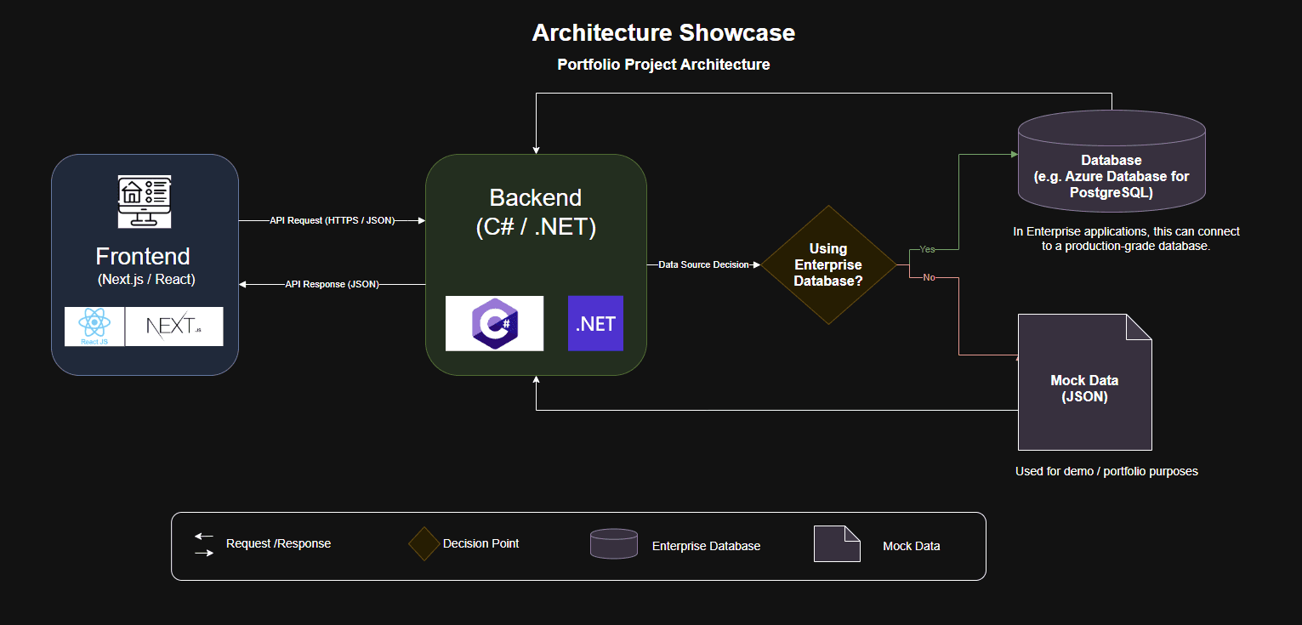Viewport: 1302px width, 625px height.
Task: Select the Mock Data (JSON) document shape
Action: [x=1085, y=383]
